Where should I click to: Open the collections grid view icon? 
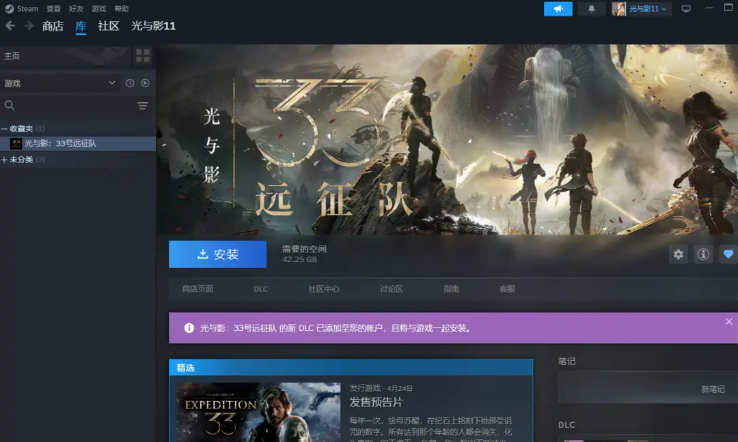coord(143,56)
